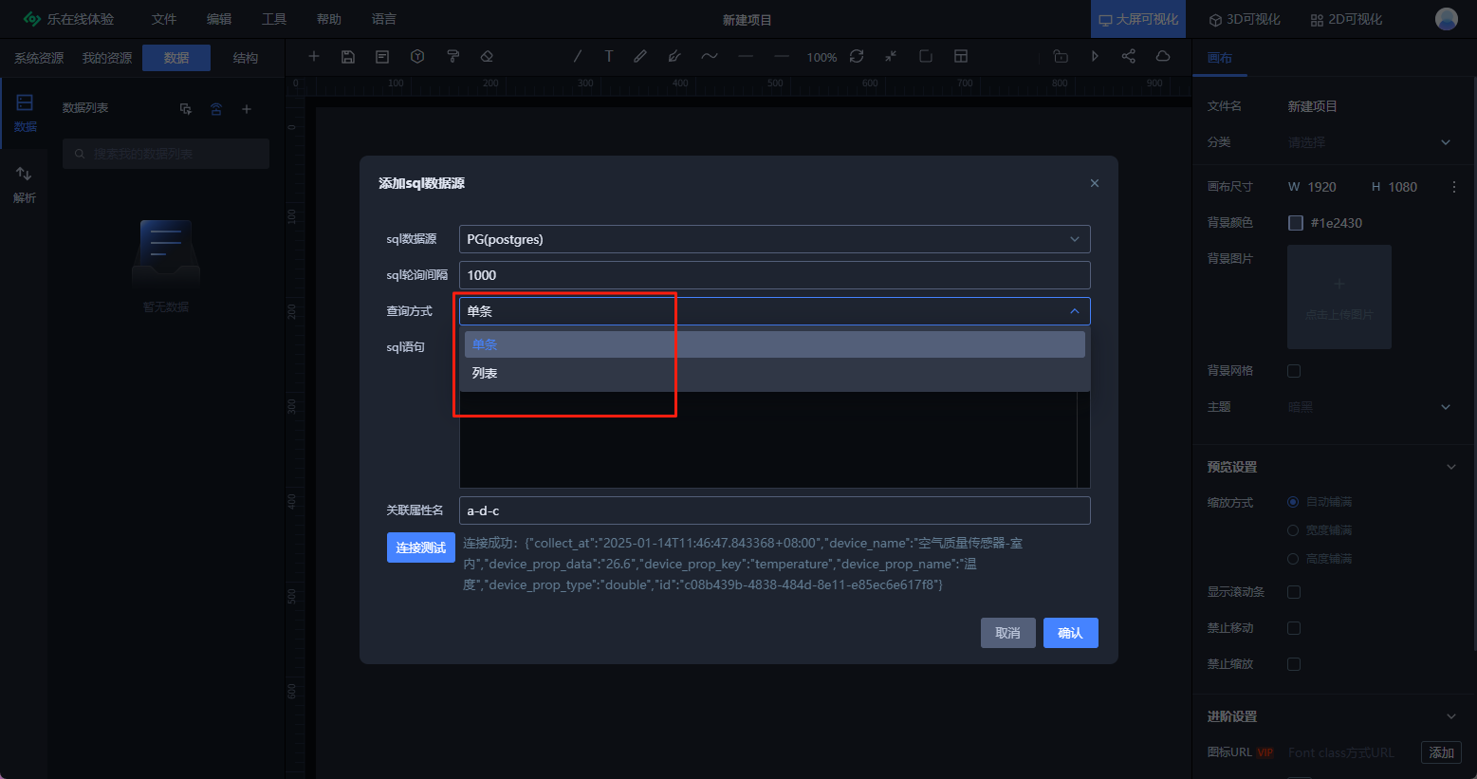1477x779 pixels.
Task: Click the hexagon 3D box toolbar icon
Action: pos(417,57)
